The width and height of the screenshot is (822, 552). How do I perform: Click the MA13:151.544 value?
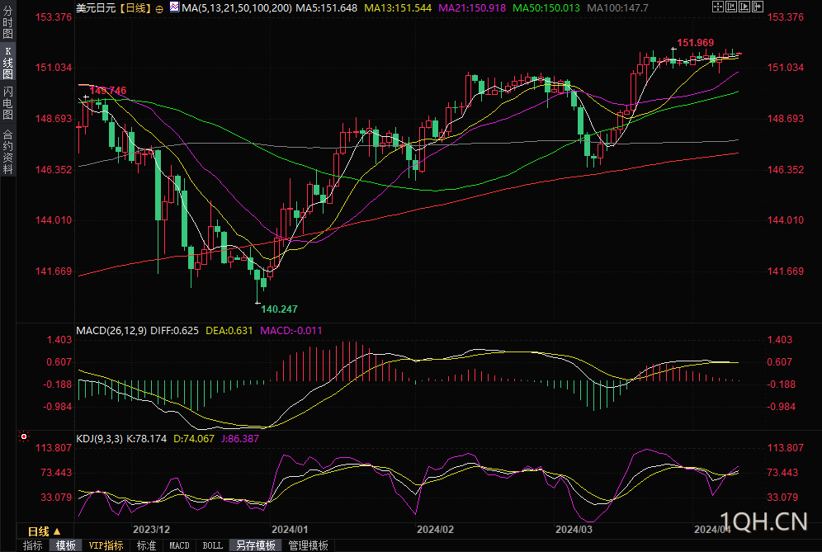(398, 8)
